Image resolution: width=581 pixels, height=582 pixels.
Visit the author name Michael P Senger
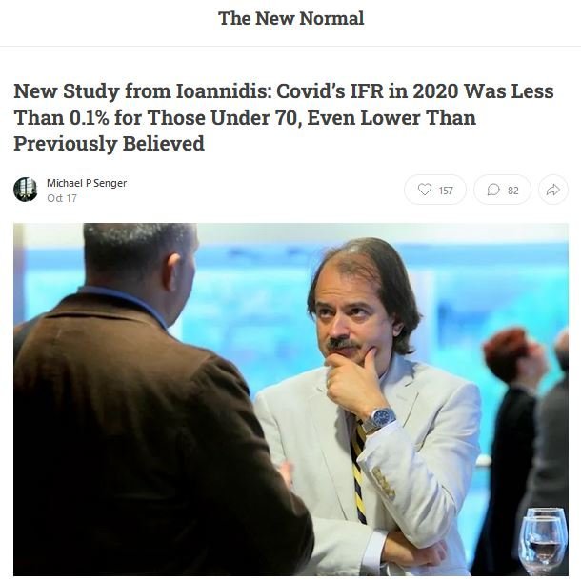87,183
